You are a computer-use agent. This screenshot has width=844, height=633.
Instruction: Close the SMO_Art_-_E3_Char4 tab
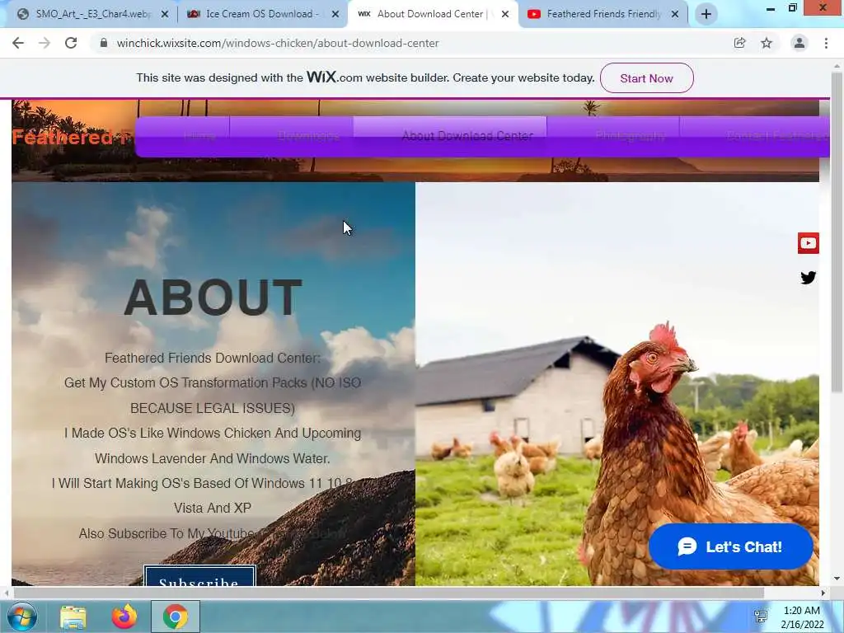pos(165,15)
